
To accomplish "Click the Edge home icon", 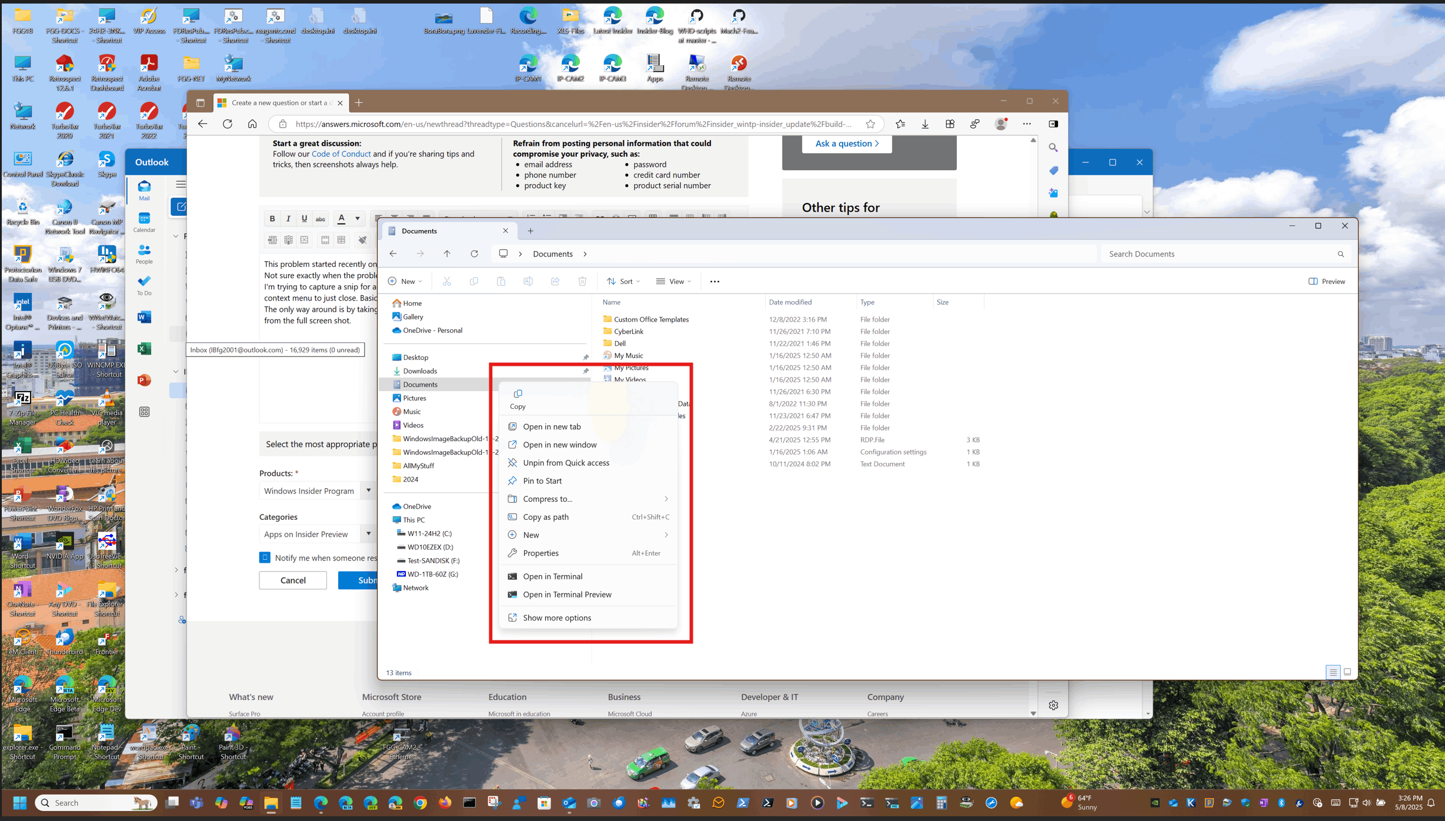I will 252,124.
